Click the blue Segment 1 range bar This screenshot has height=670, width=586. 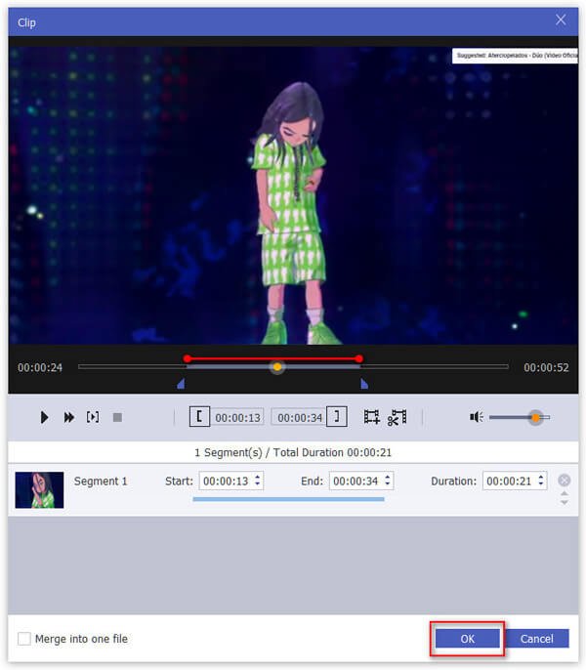(288, 499)
